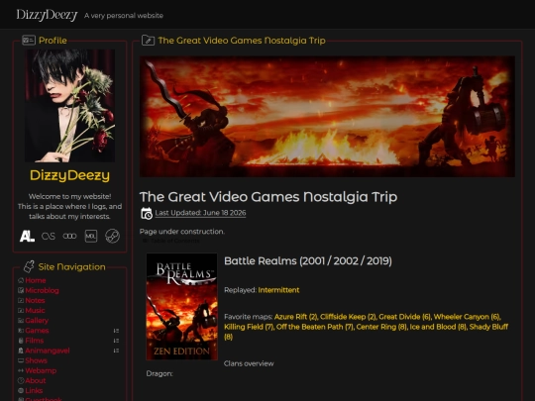Open the Gallery page
Viewport: 535px width, 401px height.
tap(37, 321)
